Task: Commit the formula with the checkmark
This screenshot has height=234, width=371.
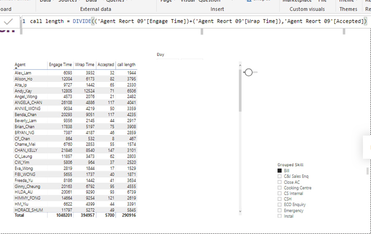Action: point(8,21)
